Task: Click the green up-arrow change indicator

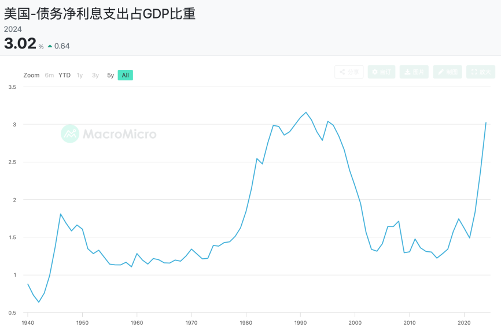Action: 50,46
